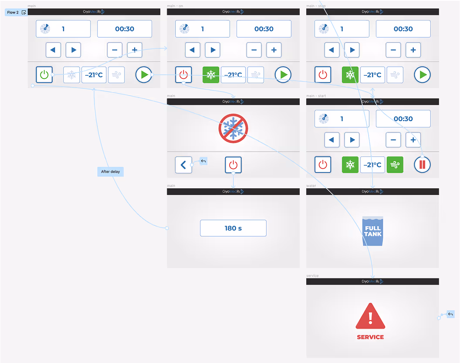Select the 'main - start' frame title
The width and height of the screenshot is (460, 363).
(316, 96)
